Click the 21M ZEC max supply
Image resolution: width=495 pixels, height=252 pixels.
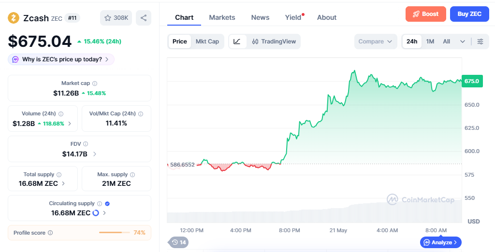tap(116, 183)
